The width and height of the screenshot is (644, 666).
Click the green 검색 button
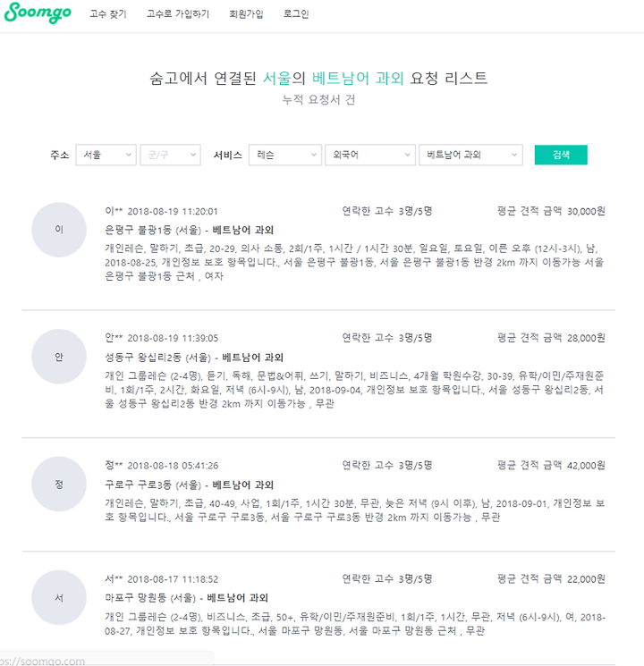561,155
